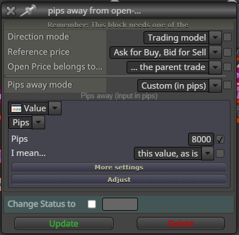The width and height of the screenshot is (239, 235).
Task: Click the pin icon in title bar
Action: (28, 10)
